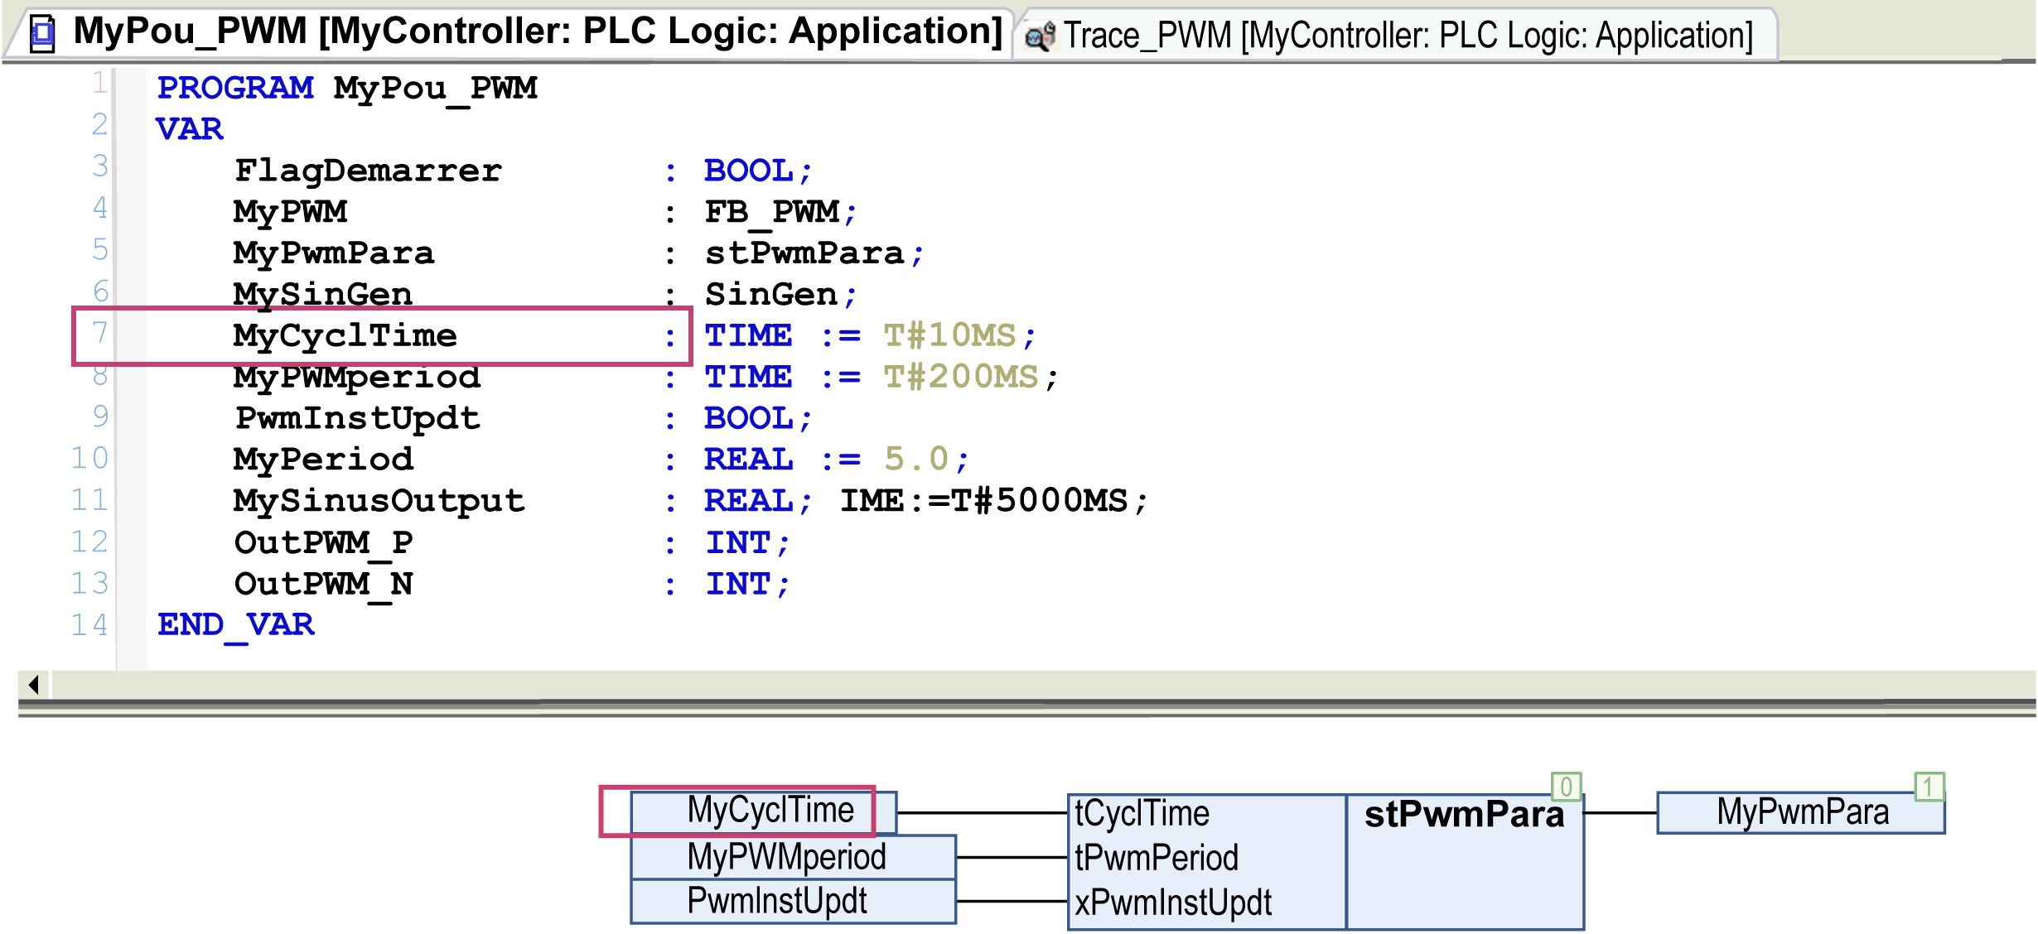Click the MyPwmPara variable name on line 5
2038x934 pixels.
333,253
